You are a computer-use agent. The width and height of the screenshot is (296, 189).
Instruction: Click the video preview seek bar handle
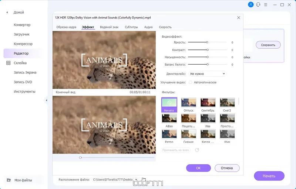point(80,157)
